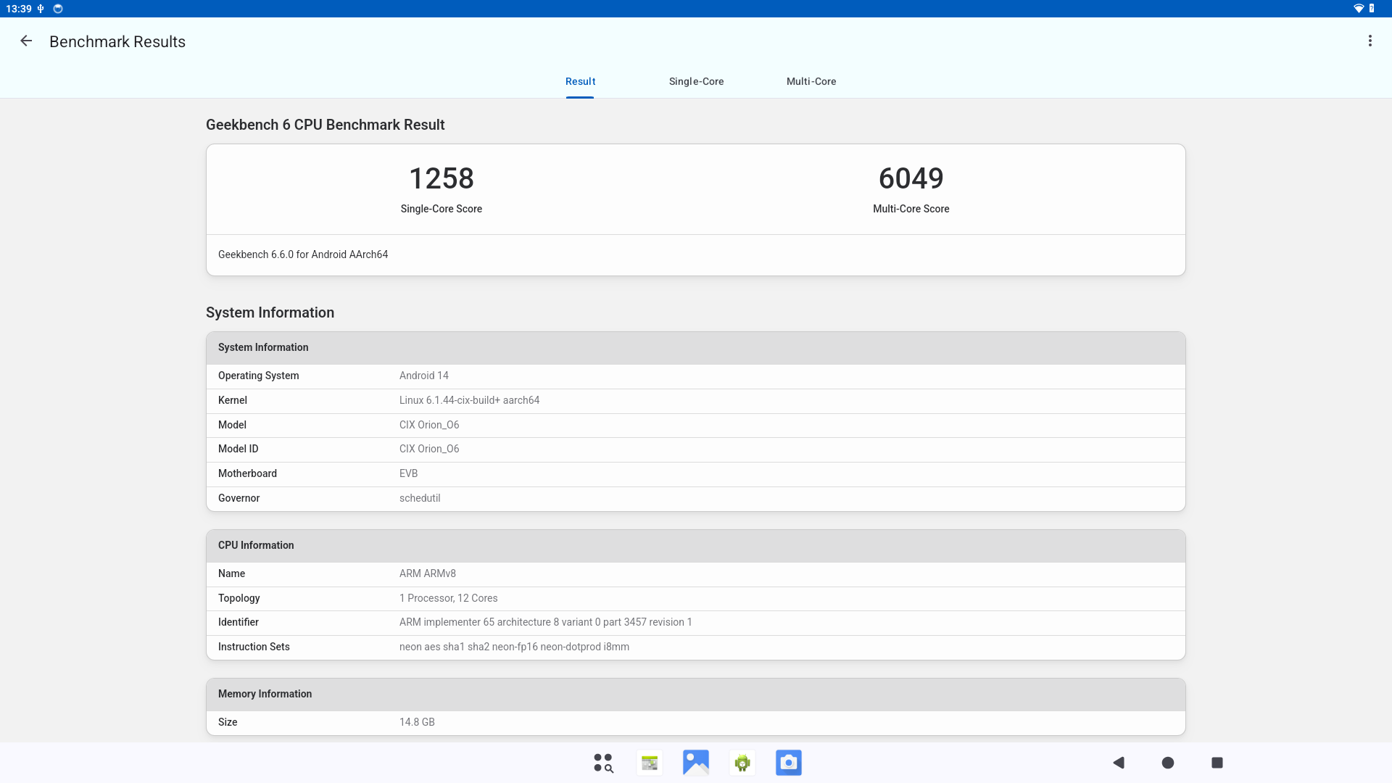This screenshot has width=1392, height=783.
Task: Open the Camera app from the taskbar
Action: 789,763
